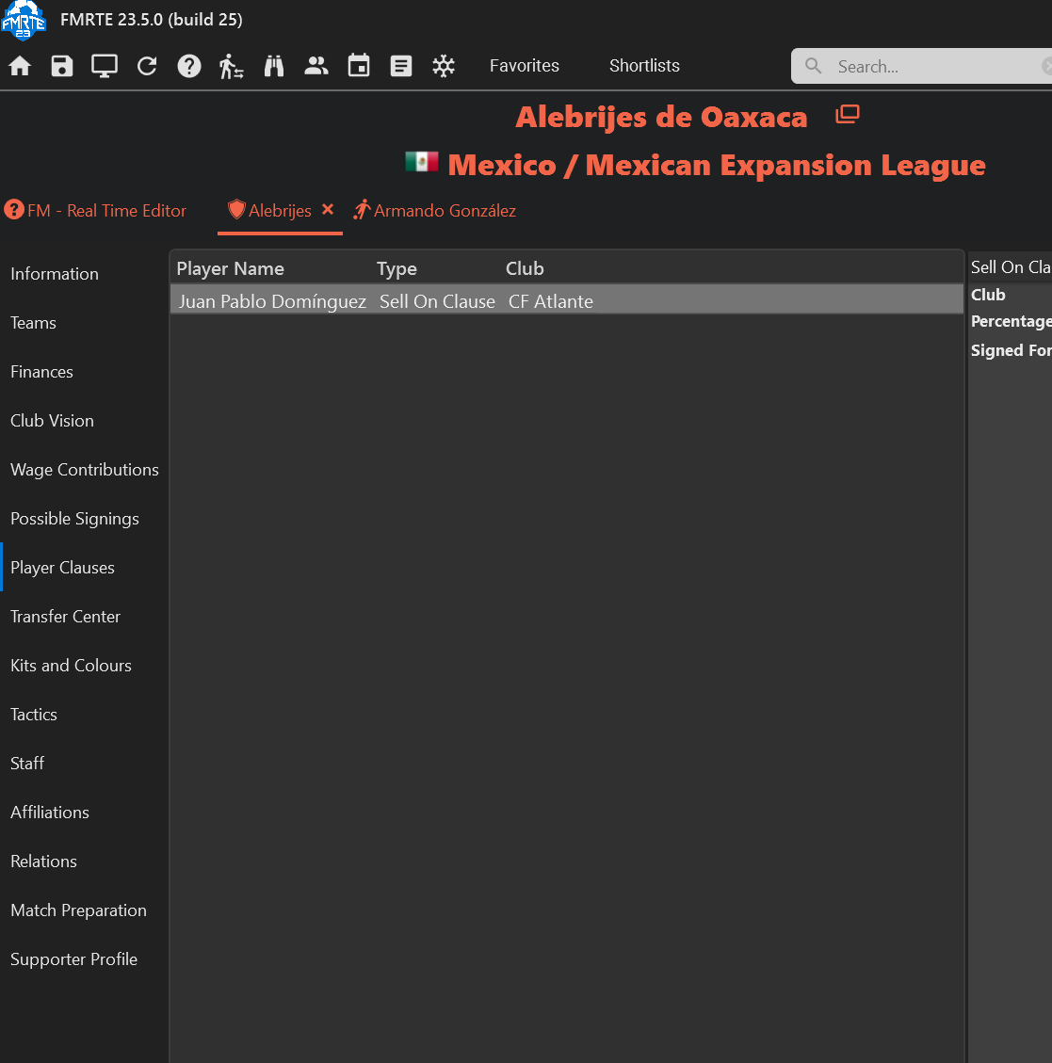Sort by Type column header
Viewport: 1052px width, 1063px height.
(x=397, y=268)
